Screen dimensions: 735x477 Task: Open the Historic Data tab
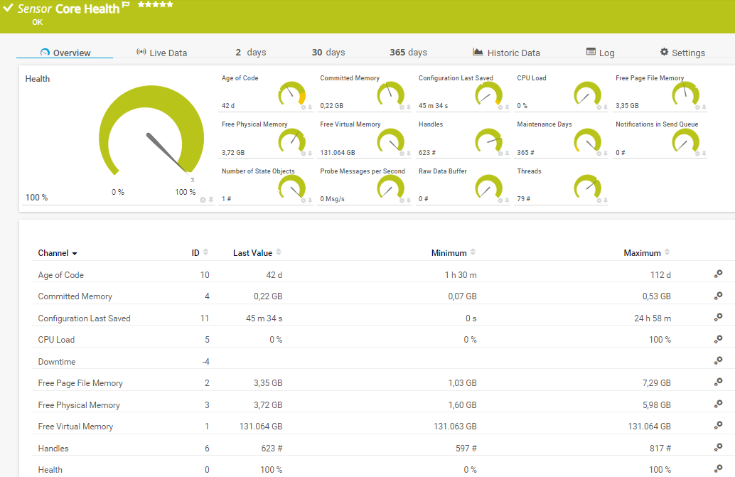[506, 53]
